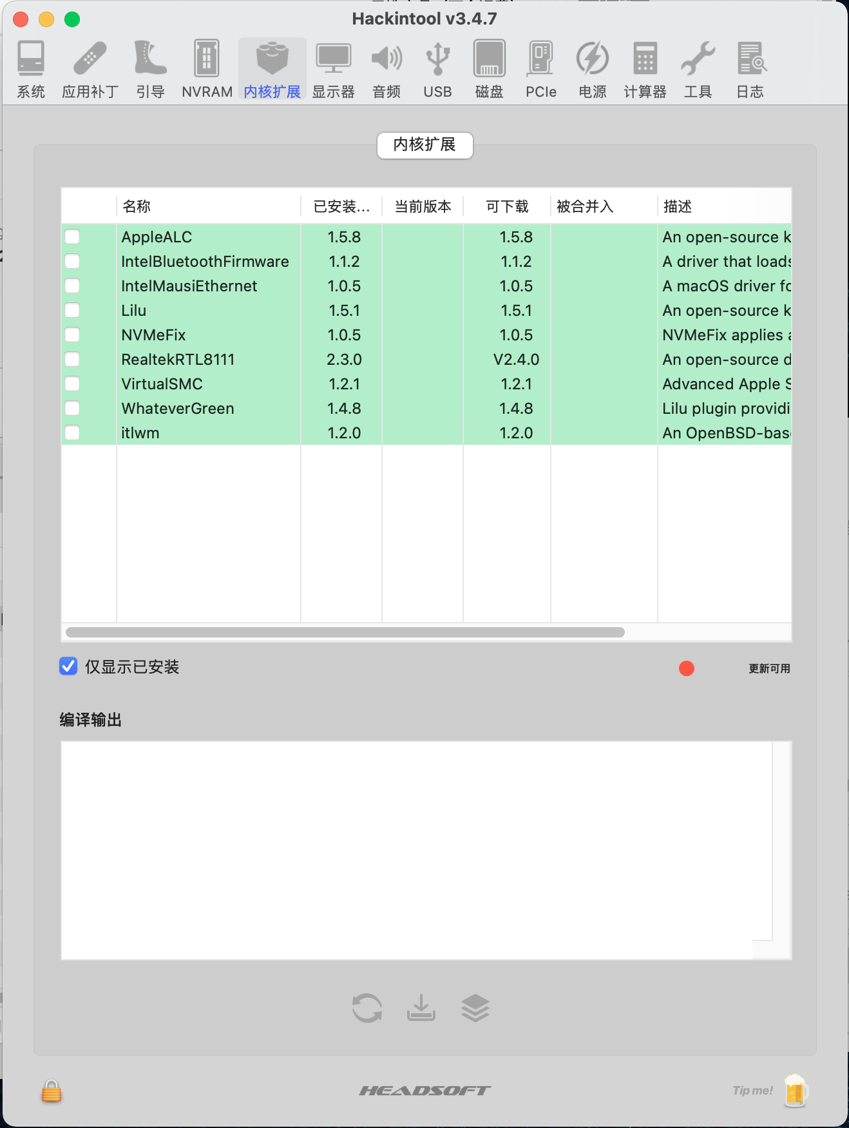
Task: Open the 应用补丁 patch section
Action: tap(90, 70)
